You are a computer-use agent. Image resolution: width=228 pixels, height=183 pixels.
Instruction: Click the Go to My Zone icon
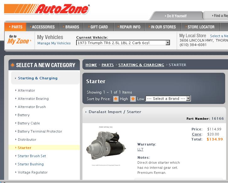19,40
